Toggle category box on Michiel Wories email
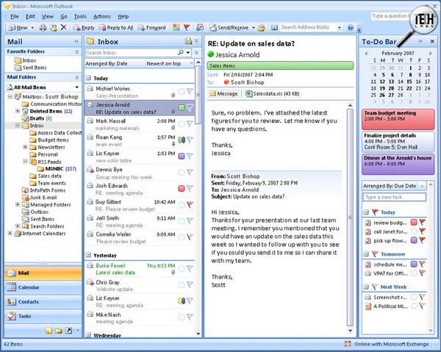441x352 pixels. tap(182, 92)
